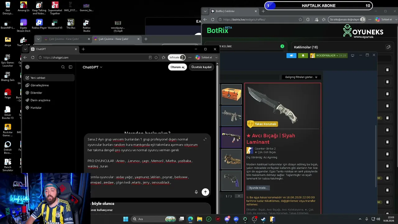Expand the ChatGPT prompt editor to fullscreen
The width and height of the screenshot is (398, 224).
point(205,139)
